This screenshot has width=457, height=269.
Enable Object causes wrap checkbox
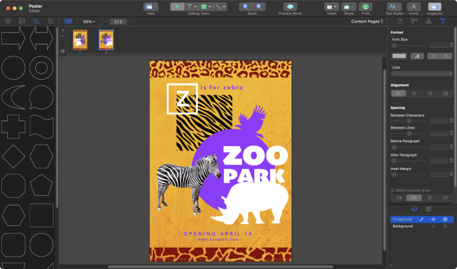(x=392, y=190)
